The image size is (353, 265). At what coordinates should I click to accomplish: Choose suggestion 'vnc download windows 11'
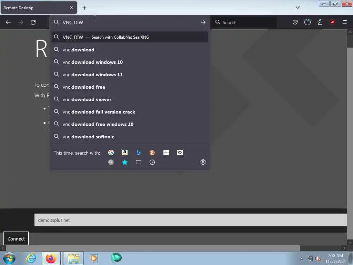[x=130, y=75]
